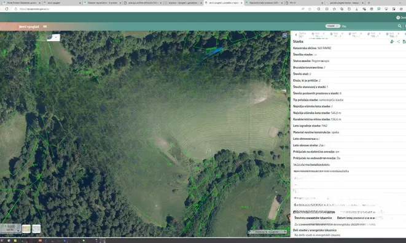The height and width of the screenshot is (243, 406).
Task: Click the browser downloads icon in toolbar
Action: pos(356,9)
